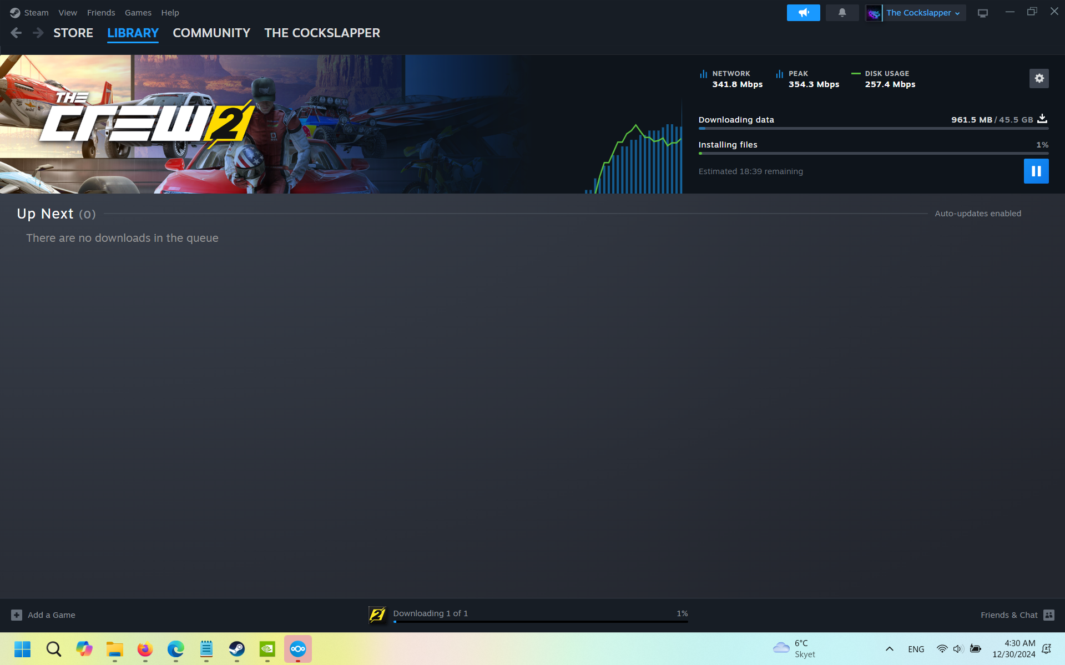This screenshot has height=665, width=1065.
Task: Switch to Firefox in the taskbar
Action: [x=145, y=649]
